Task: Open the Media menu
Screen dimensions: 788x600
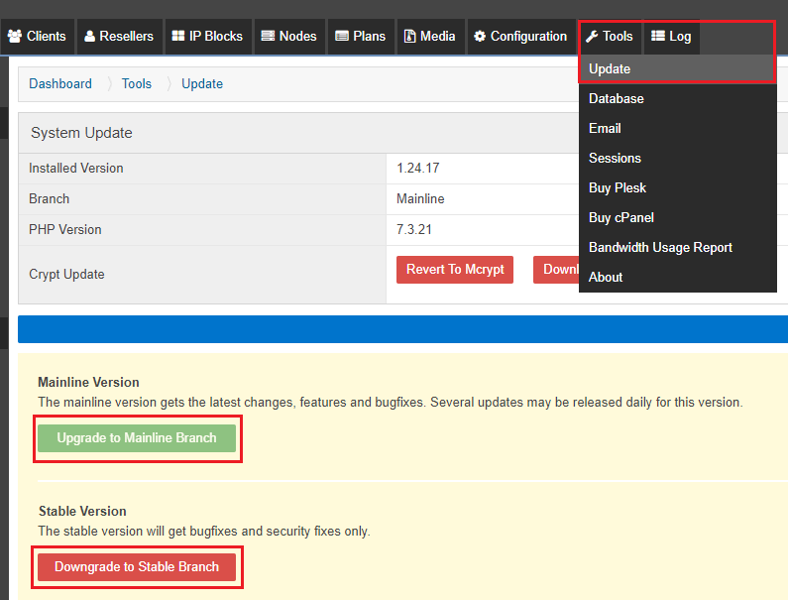Action: (x=431, y=37)
